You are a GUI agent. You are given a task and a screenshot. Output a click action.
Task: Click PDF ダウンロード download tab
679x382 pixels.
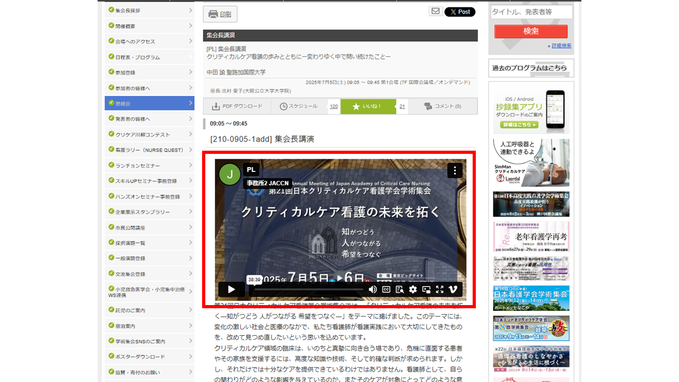pos(237,106)
